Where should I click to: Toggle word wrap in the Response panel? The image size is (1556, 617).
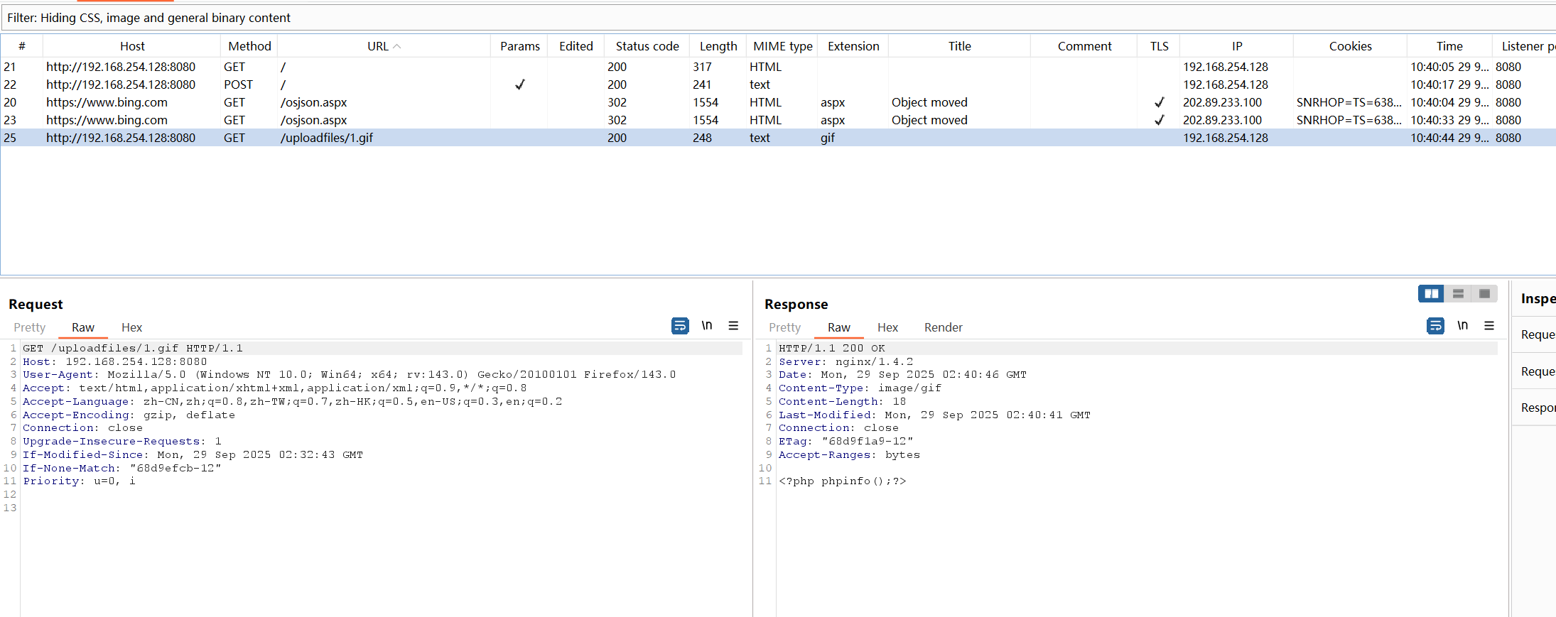(x=1435, y=326)
